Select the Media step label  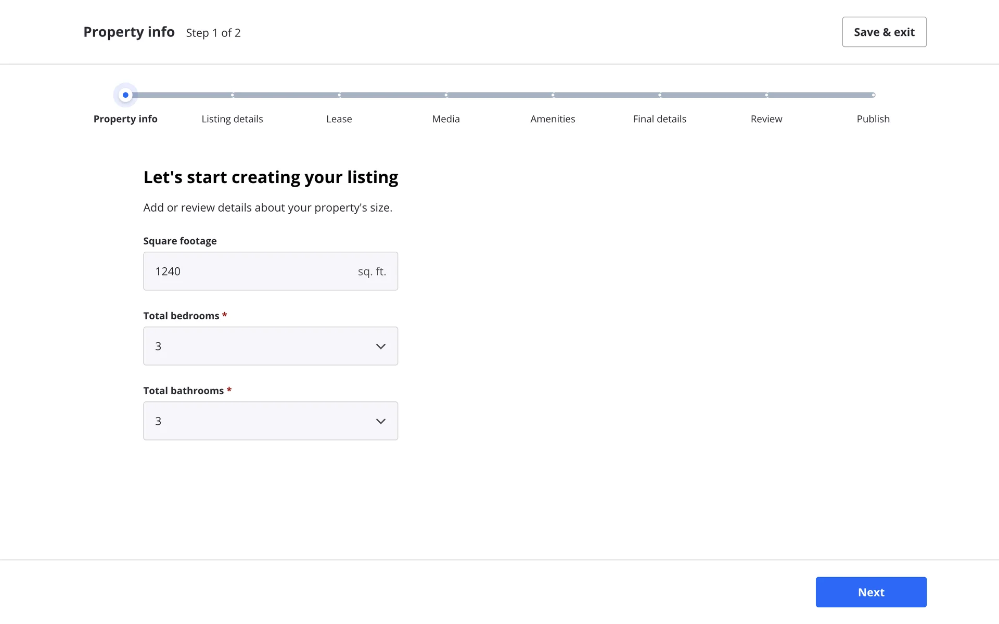pos(446,119)
